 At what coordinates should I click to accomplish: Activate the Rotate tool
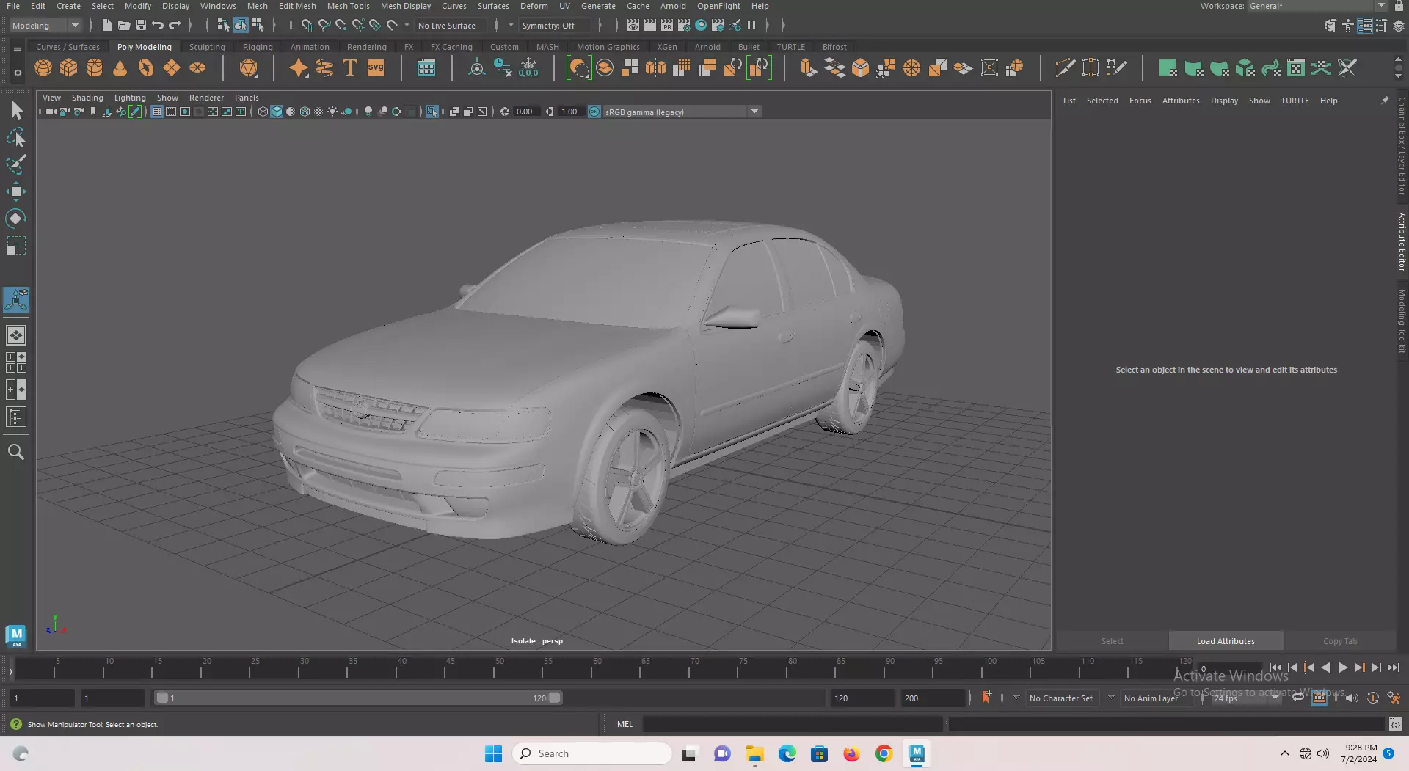[x=16, y=219]
